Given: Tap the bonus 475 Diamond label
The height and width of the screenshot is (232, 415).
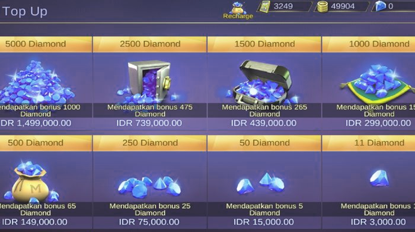Looking at the screenshot, I should point(150,111).
